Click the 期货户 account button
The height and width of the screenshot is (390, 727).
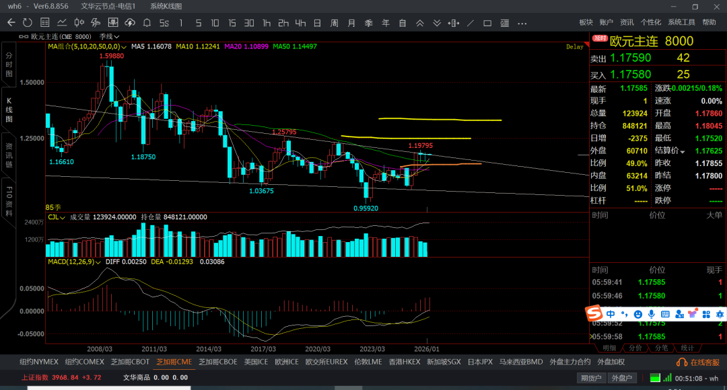point(591,378)
